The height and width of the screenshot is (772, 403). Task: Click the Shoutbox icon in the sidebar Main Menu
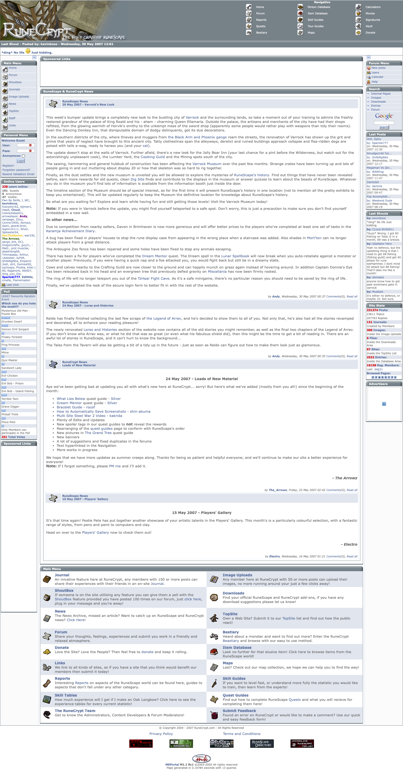5,84
